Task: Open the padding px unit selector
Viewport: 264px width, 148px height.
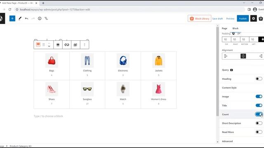Action: 239,34
